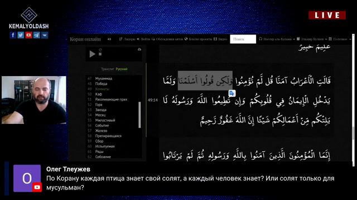This screenshot has width=357, height=200.
Task: Open the Близкие проекты link
Action: pos(199,39)
